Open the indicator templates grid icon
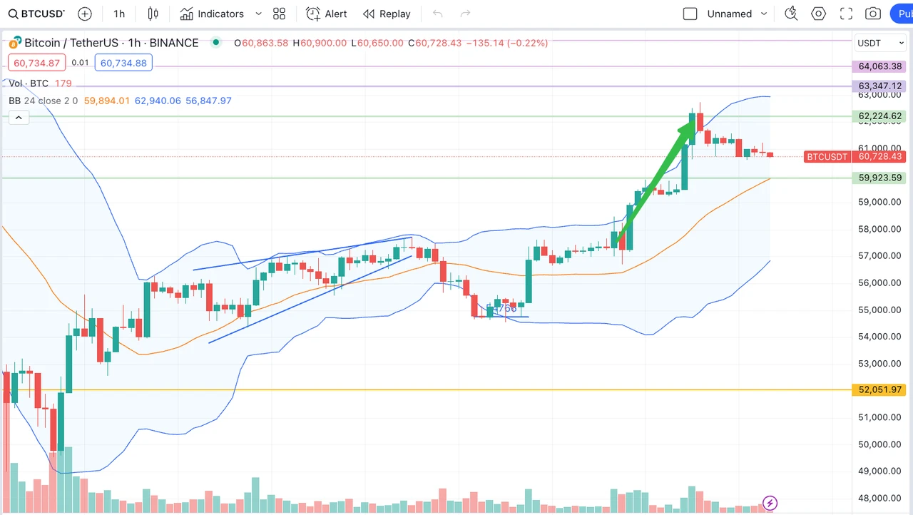The width and height of the screenshot is (913, 515). coord(279,14)
